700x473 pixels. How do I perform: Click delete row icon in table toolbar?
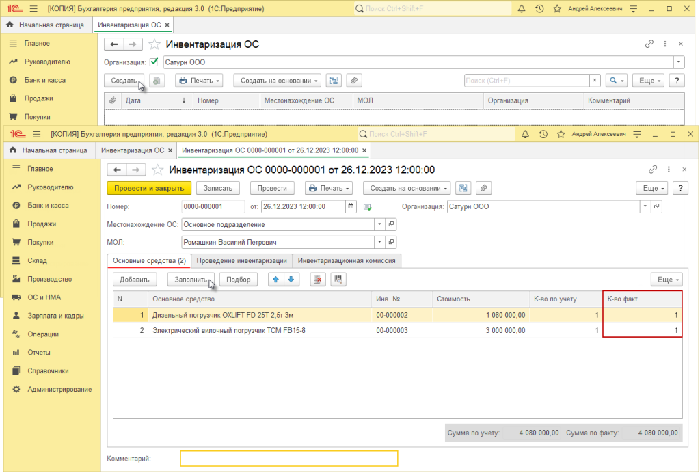318,280
